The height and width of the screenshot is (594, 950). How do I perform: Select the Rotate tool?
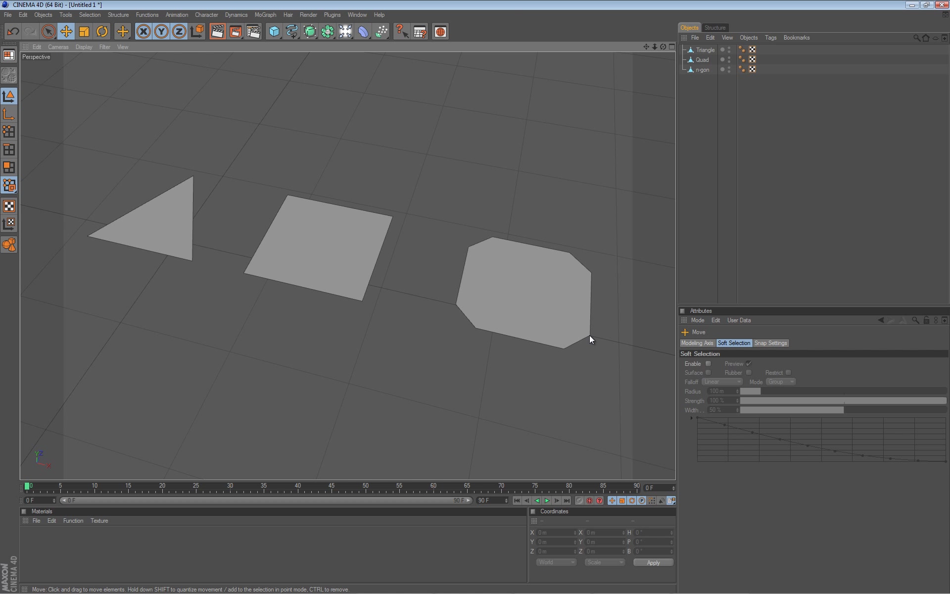pyautogui.click(x=101, y=31)
